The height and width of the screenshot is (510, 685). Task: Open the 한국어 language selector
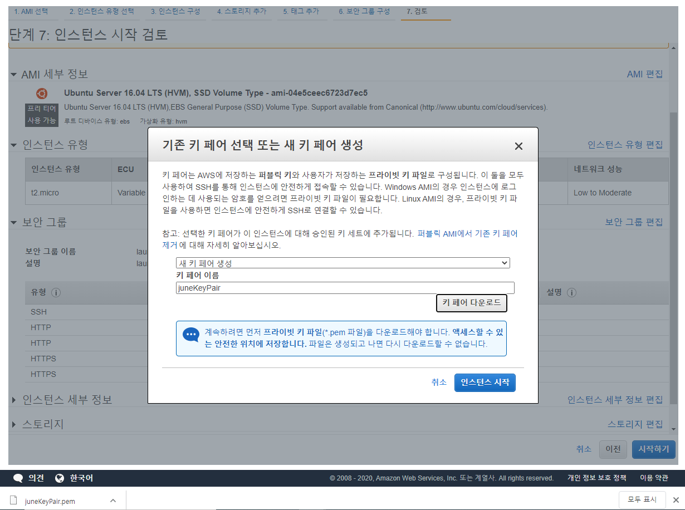tap(81, 478)
